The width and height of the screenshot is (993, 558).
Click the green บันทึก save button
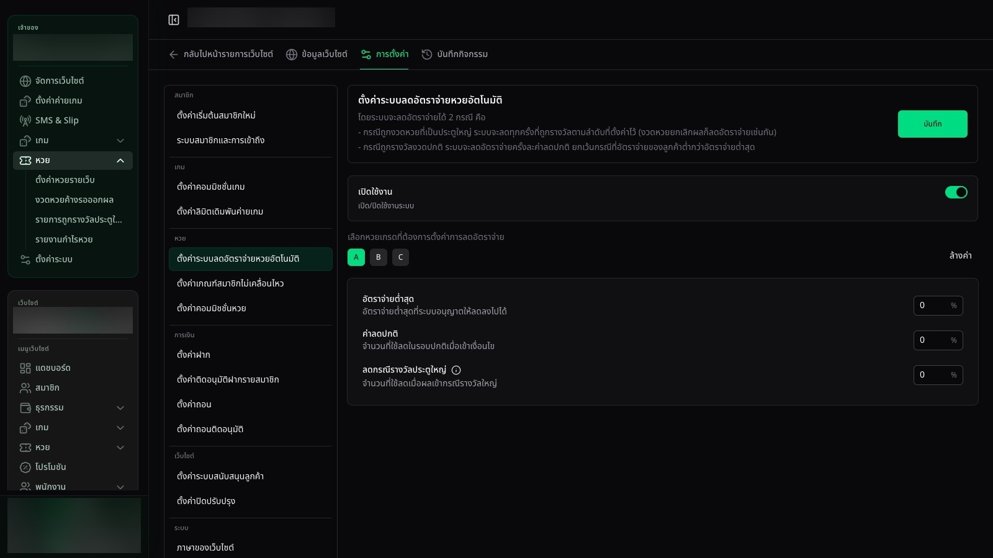tap(932, 124)
